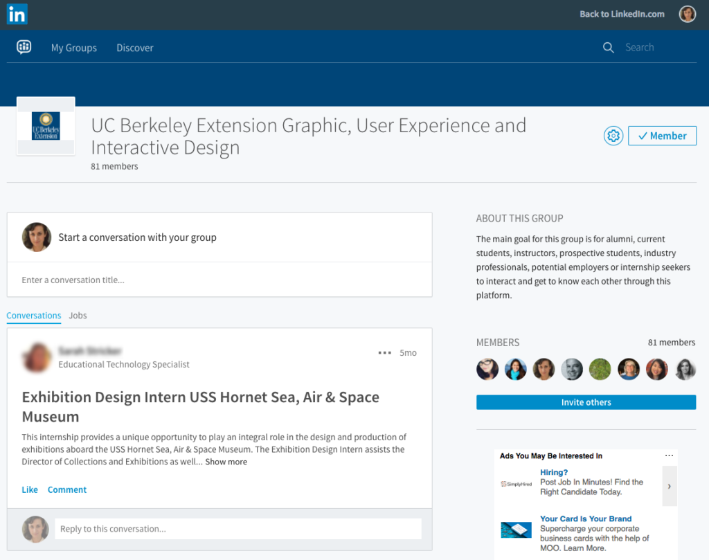
Task: Open the Discover menu item
Action: point(135,48)
